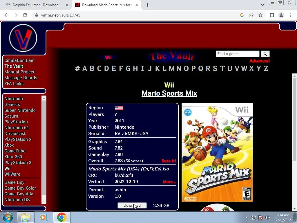Image resolution: width=297 pixels, height=223 pixels.
Task: Open the Xbox 360 vault
Action: (13, 157)
